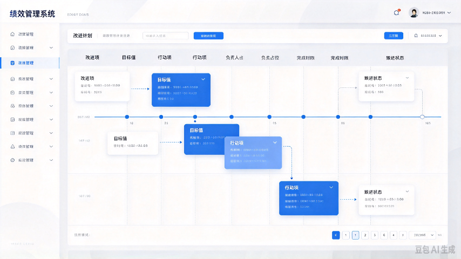Collapse the top blue 目标值 card chevron
The width and height of the screenshot is (461, 259).
[x=203, y=79]
